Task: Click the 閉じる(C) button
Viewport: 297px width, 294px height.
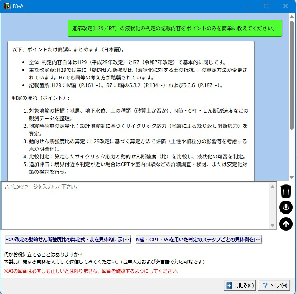Action: (x=240, y=285)
